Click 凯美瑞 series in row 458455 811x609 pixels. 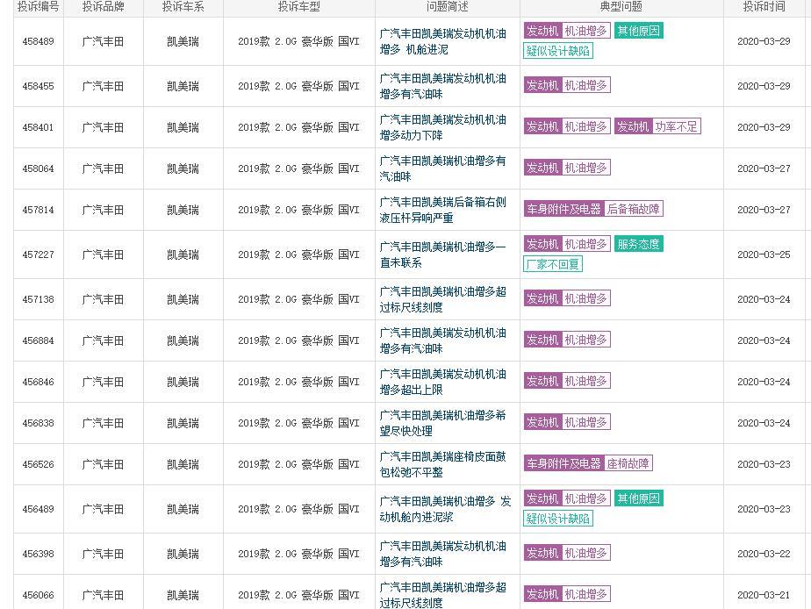(183, 86)
